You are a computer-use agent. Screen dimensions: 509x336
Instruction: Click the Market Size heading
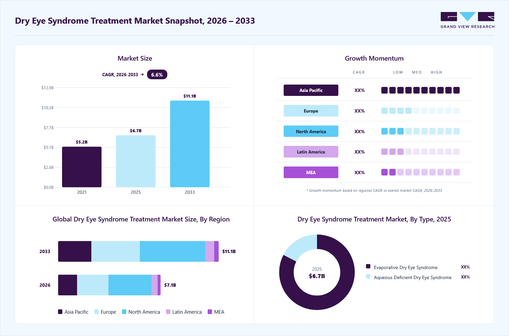coord(135,58)
